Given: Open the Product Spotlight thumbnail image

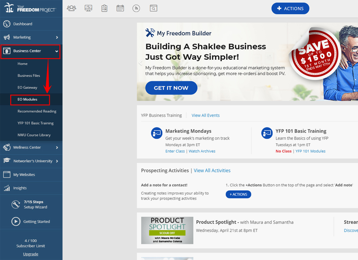Looking at the screenshot, I should 167,230.
